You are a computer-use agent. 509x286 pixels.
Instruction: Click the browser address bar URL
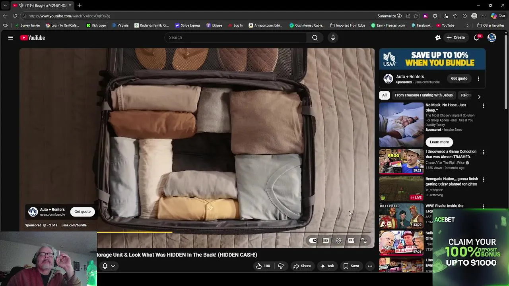pyautogui.click(x=69, y=16)
